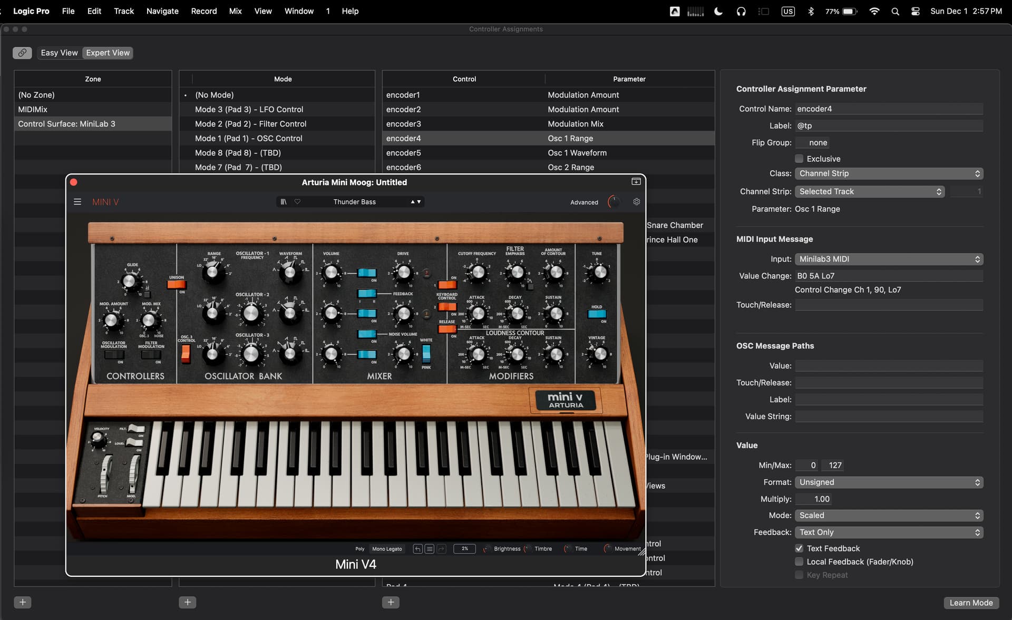This screenshot has width=1012, height=620.
Task: Click the Brightness macro knob
Action: (487, 549)
